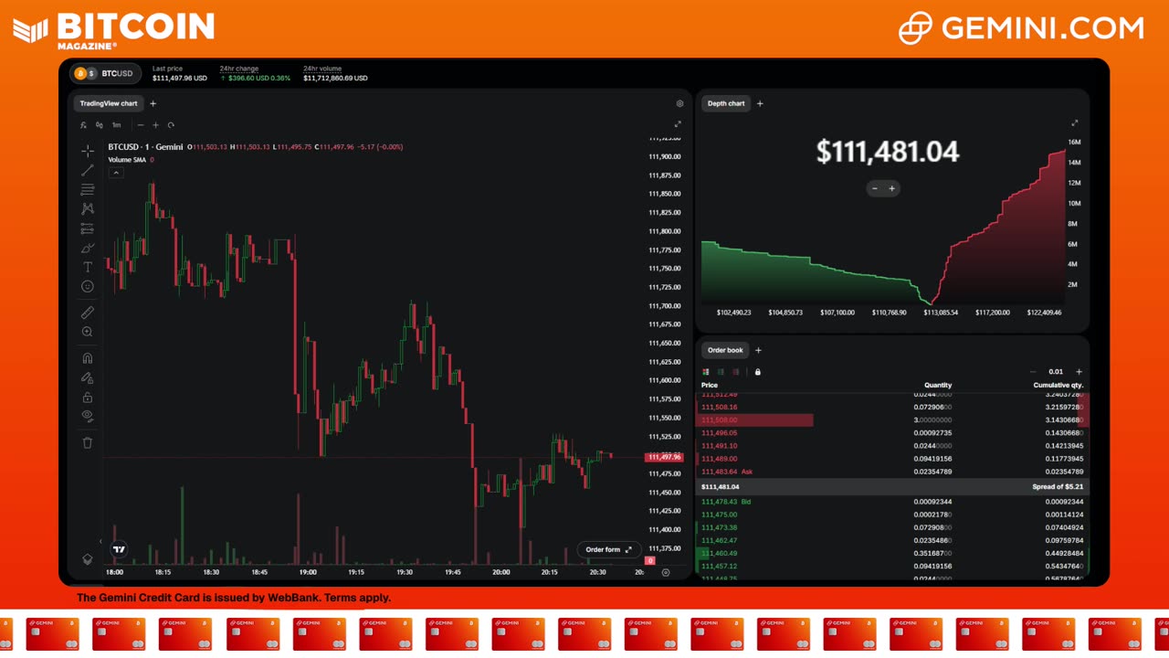Toggle the order book lock icon
The width and height of the screenshot is (1169, 658).
(x=758, y=372)
